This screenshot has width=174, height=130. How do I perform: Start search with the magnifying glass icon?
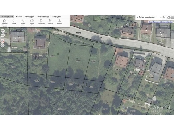click(x=165, y=17)
